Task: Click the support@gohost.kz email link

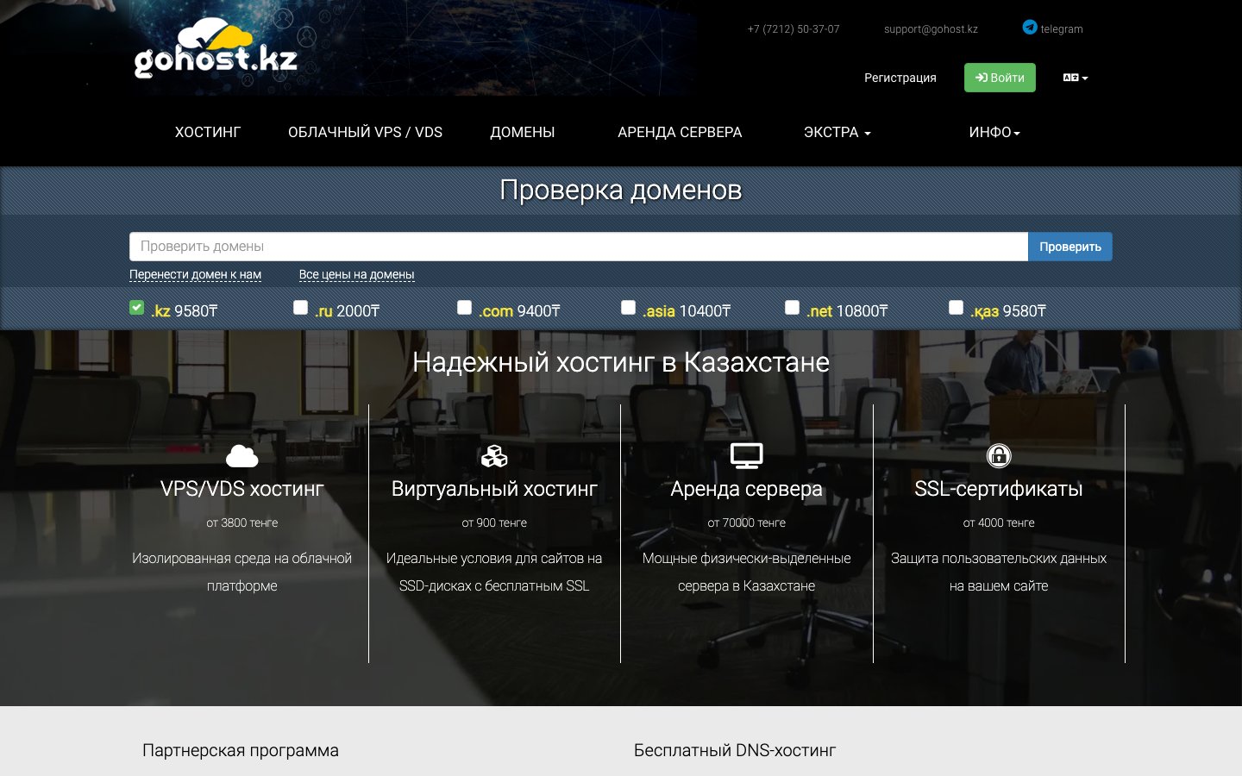Action: [x=931, y=28]
